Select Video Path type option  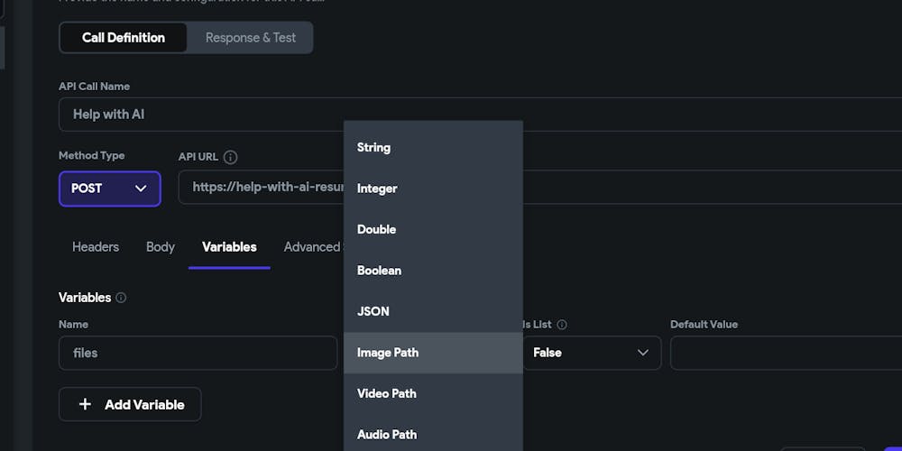coord(387,393)
